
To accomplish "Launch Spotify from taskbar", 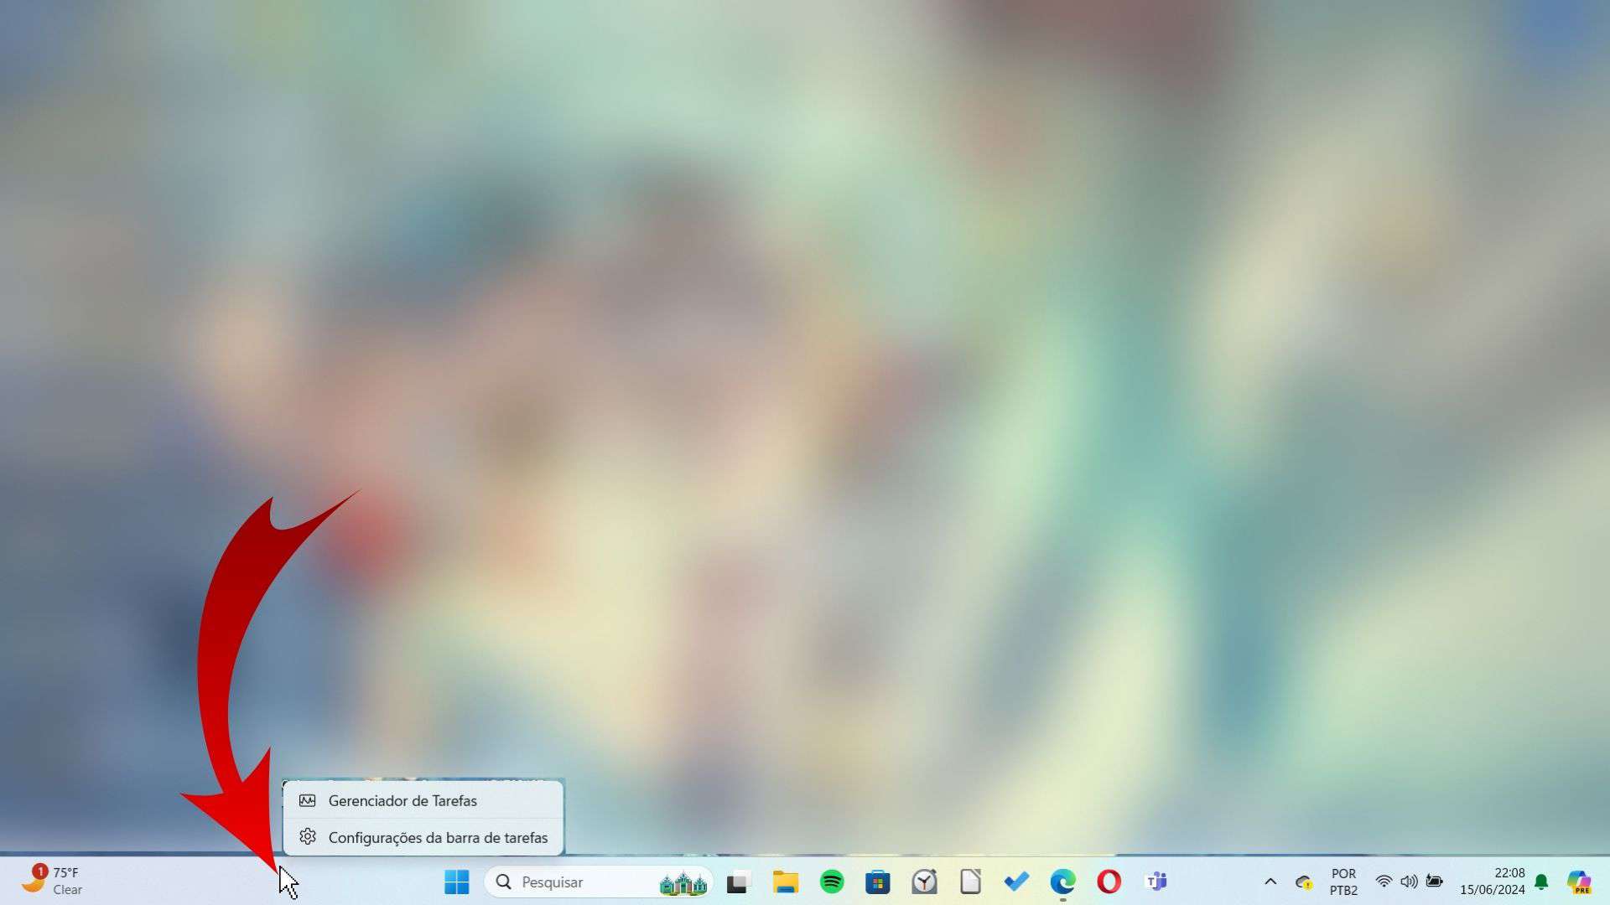I will (x=832, y=882).
